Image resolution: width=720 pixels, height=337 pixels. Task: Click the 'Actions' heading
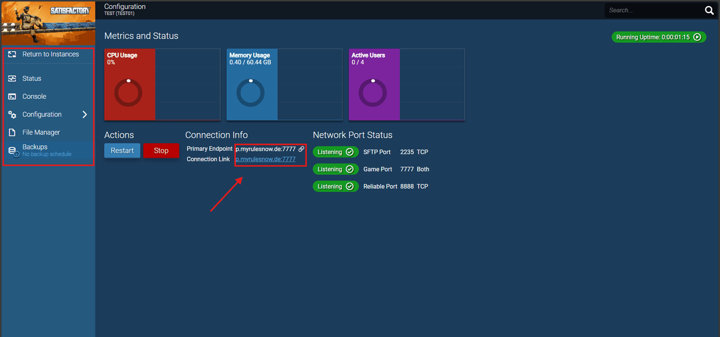(119, 135)
